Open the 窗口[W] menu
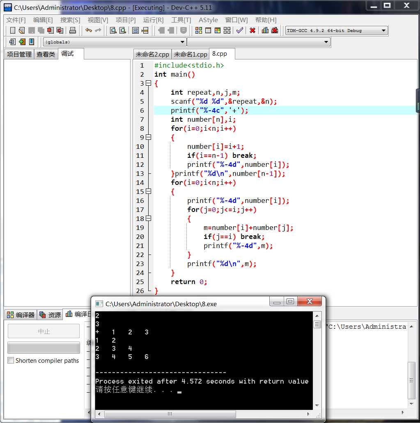 click(236, 20)
